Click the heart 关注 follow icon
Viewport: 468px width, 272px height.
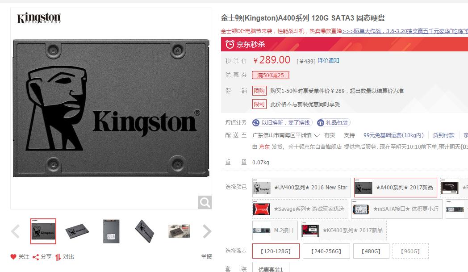[x=13, y=257]
